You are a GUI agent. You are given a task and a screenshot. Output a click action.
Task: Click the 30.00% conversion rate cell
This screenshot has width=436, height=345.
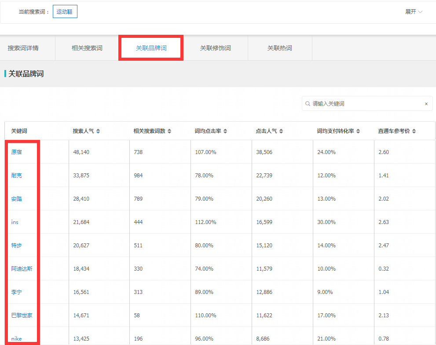point(326,222)
